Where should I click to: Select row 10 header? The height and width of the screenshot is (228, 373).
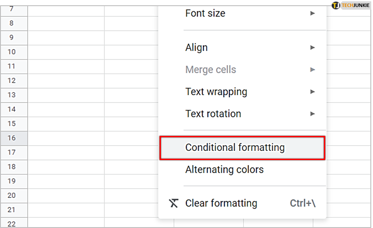coord(14,52)
